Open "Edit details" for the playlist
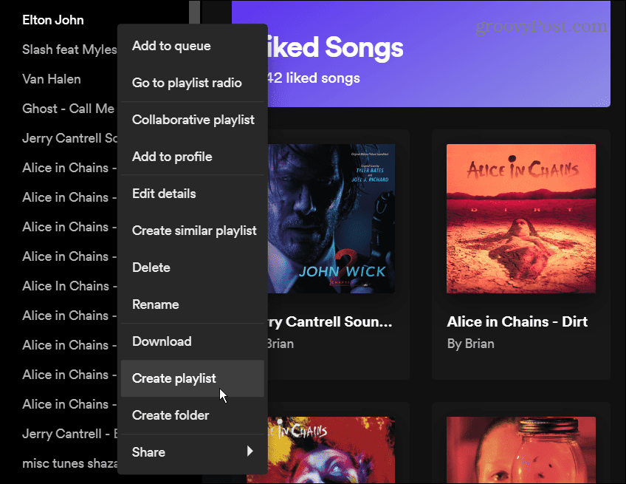626x484 pixels. 164,194
